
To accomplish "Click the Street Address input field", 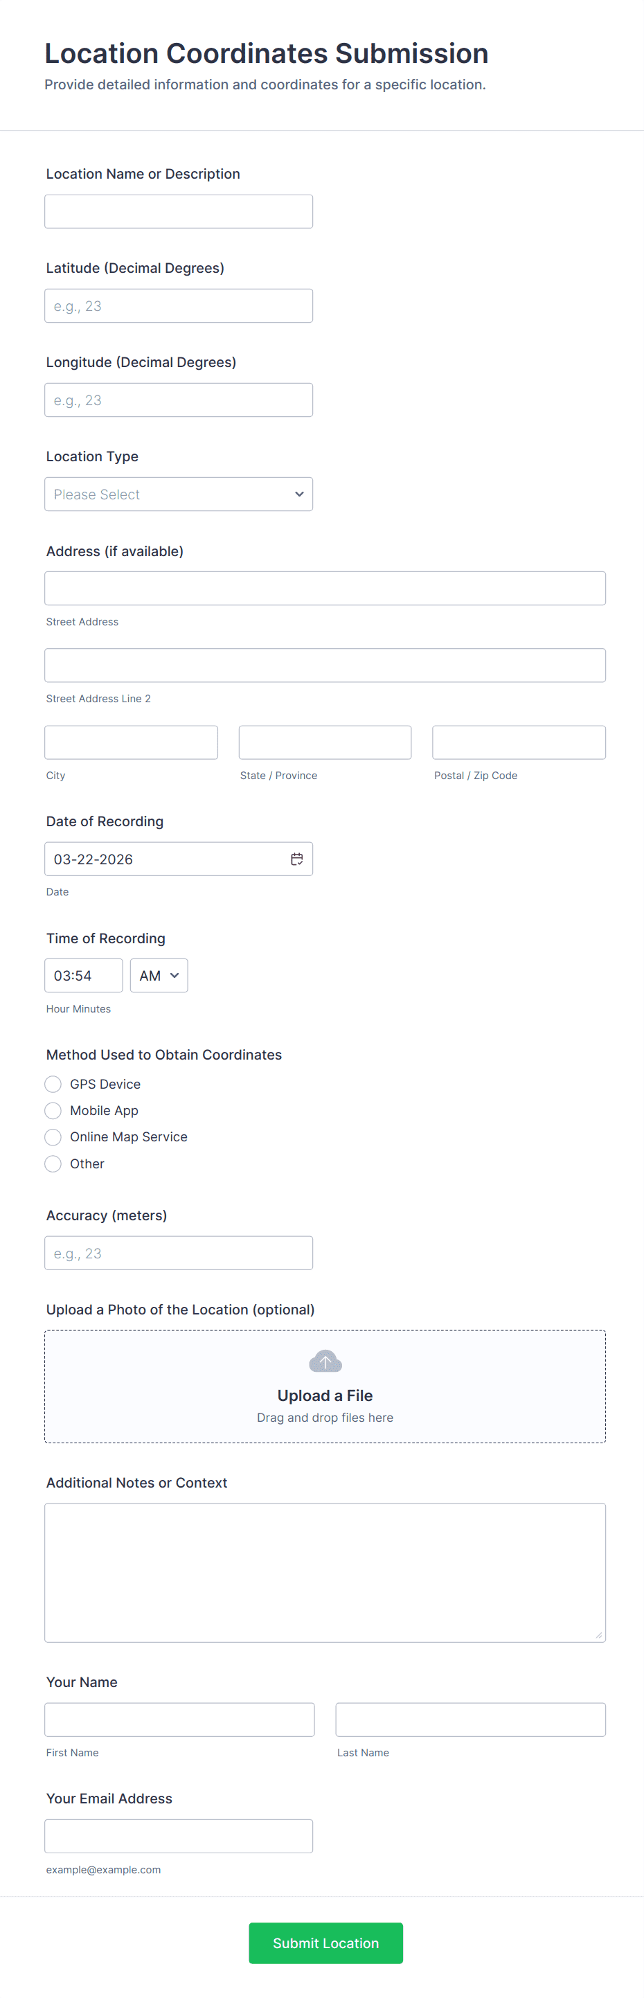I will pyautogui.click(x=325, y=588).
